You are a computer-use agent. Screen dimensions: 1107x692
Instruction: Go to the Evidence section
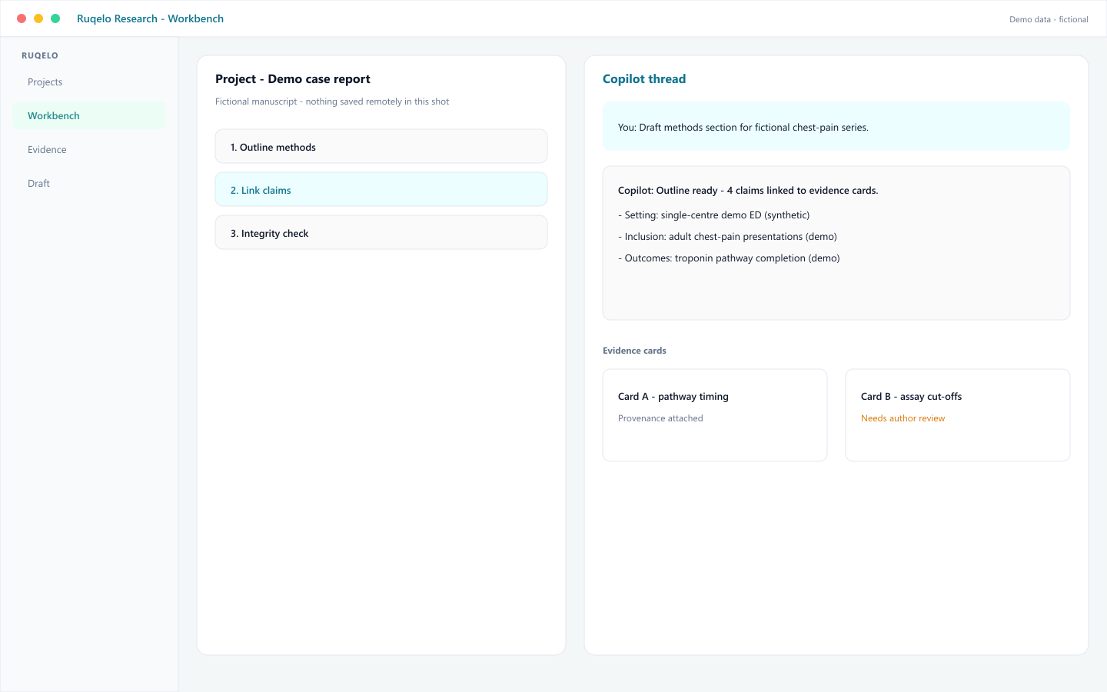tap(89, 150)
